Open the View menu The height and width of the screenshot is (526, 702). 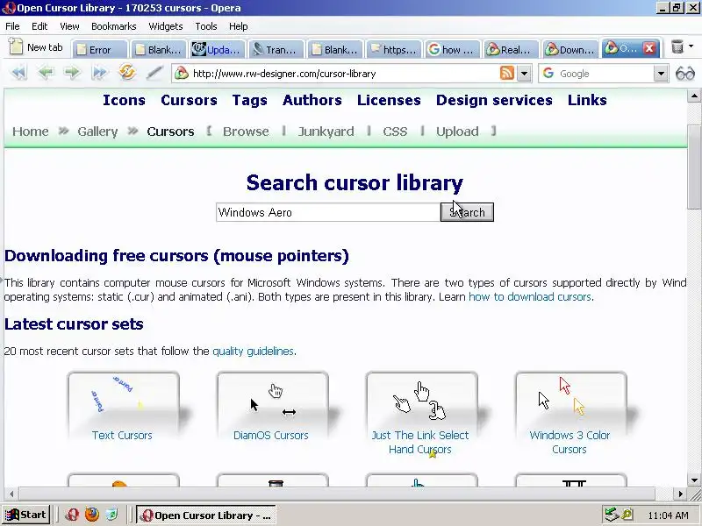tap(69, 26)
